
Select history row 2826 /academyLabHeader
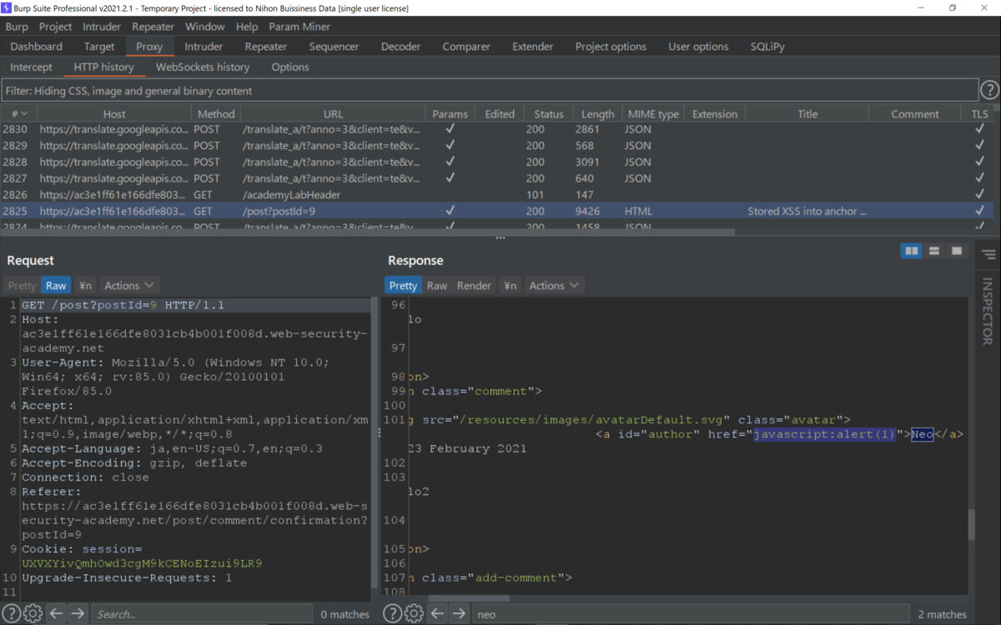496,194
